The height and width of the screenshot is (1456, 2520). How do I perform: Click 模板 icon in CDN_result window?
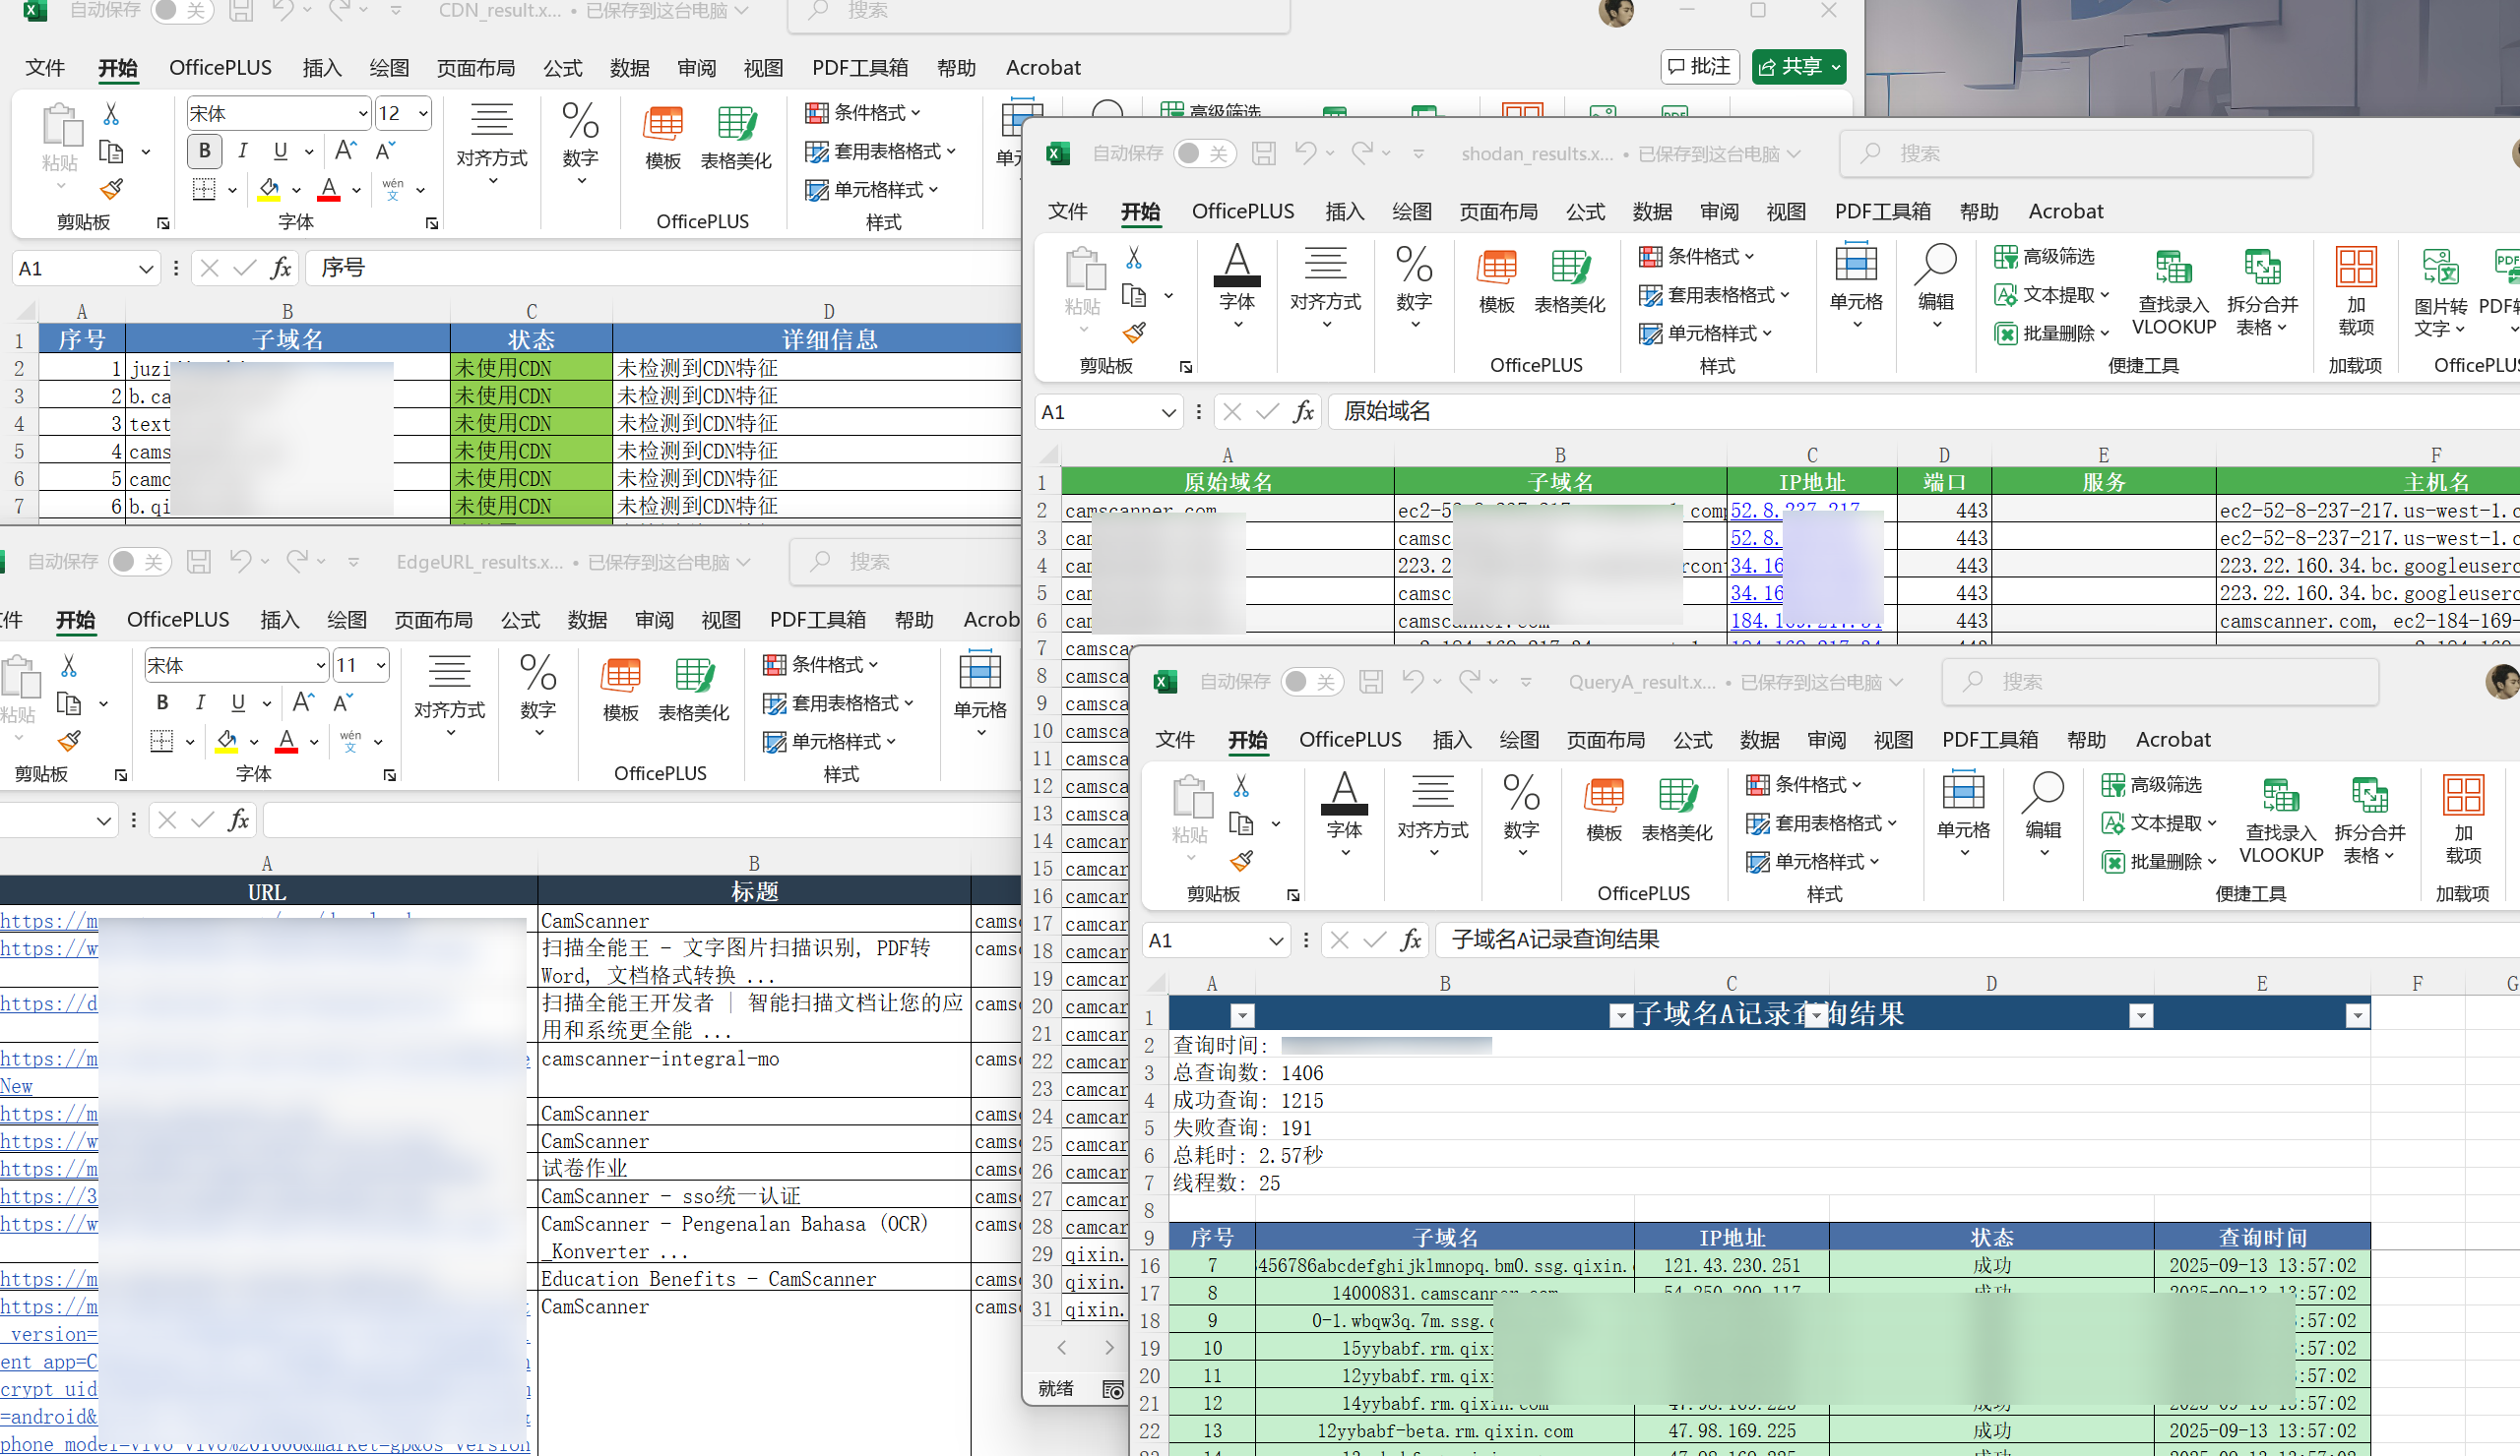663,138
